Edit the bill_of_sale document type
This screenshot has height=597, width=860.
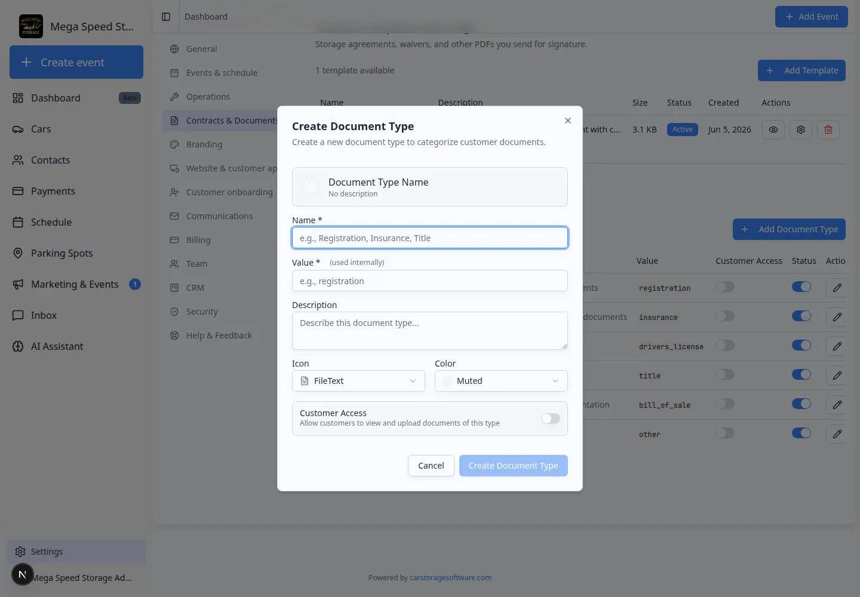coord(837,405)
